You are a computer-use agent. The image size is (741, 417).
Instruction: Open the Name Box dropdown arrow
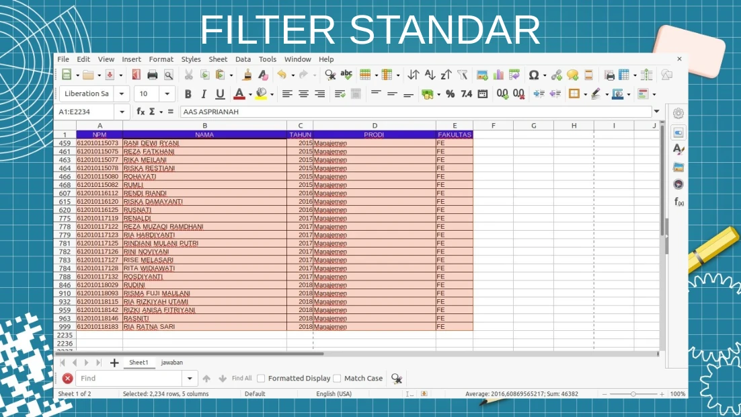tap(122, 112)
